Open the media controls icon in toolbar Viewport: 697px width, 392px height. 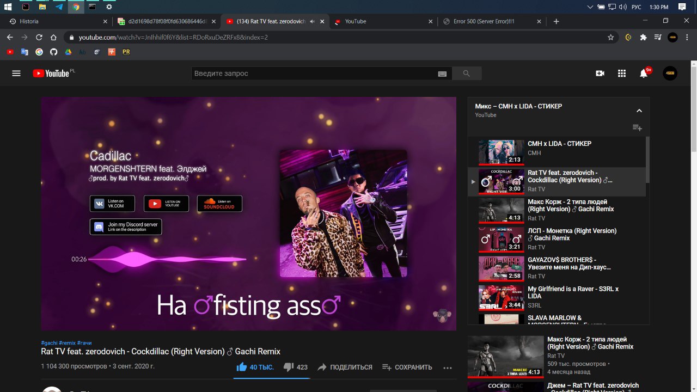(x=658, y=38)
